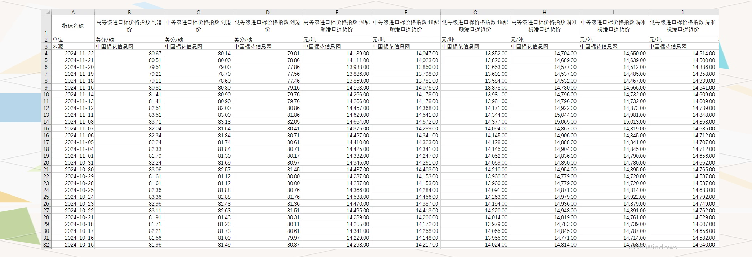Click the 指标名称 cell
752x257 pixels.
pos(73,26)
